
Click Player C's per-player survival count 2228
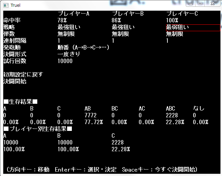(118, 142)
